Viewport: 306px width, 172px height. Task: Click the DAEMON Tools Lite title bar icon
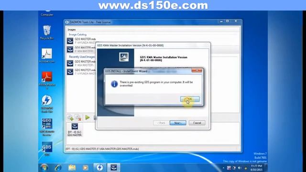coord(67,22)
